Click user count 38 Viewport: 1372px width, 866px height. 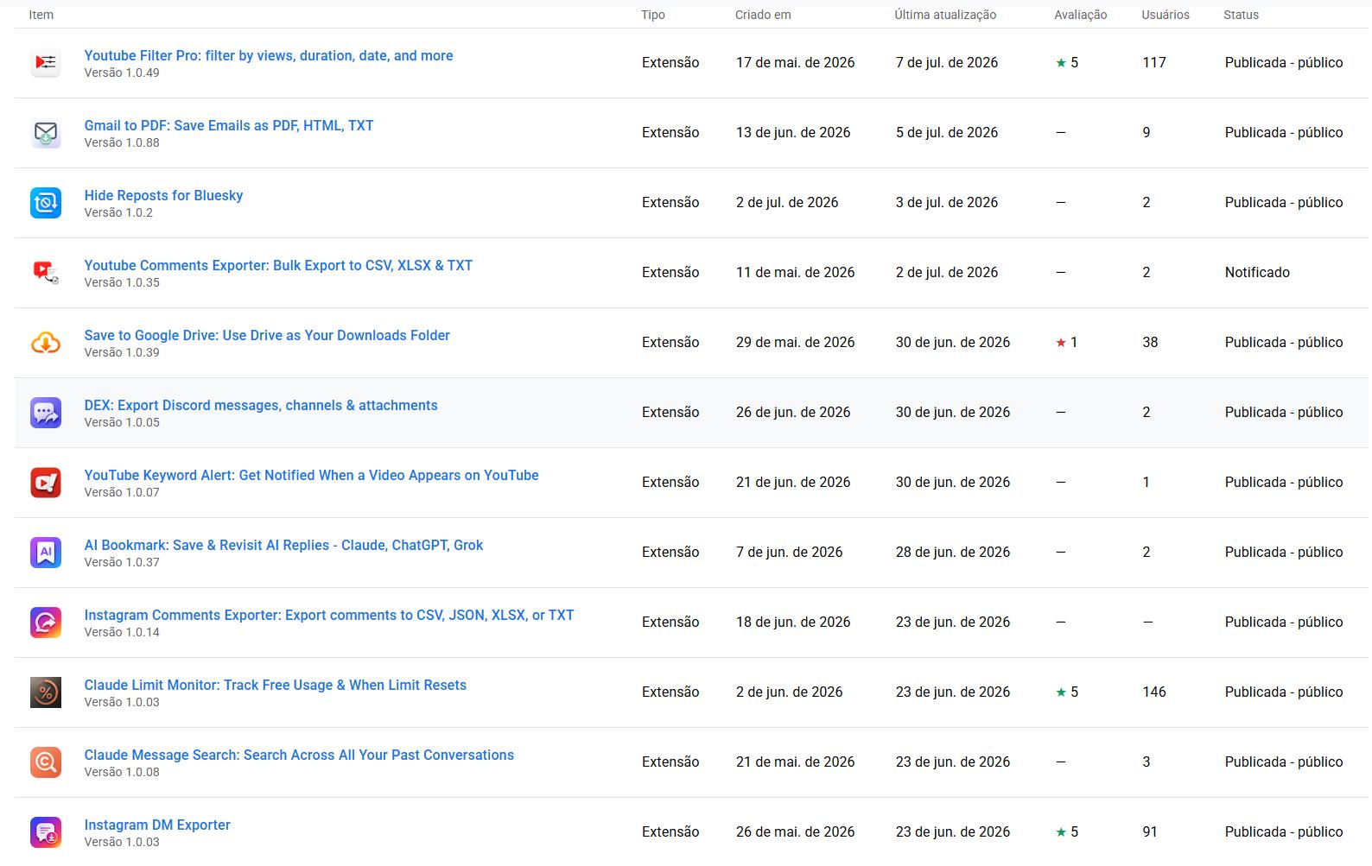pos(1150,342)
